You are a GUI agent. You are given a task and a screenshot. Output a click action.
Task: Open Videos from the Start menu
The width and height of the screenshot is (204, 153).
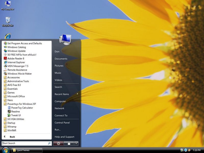(x=58, y=80)
